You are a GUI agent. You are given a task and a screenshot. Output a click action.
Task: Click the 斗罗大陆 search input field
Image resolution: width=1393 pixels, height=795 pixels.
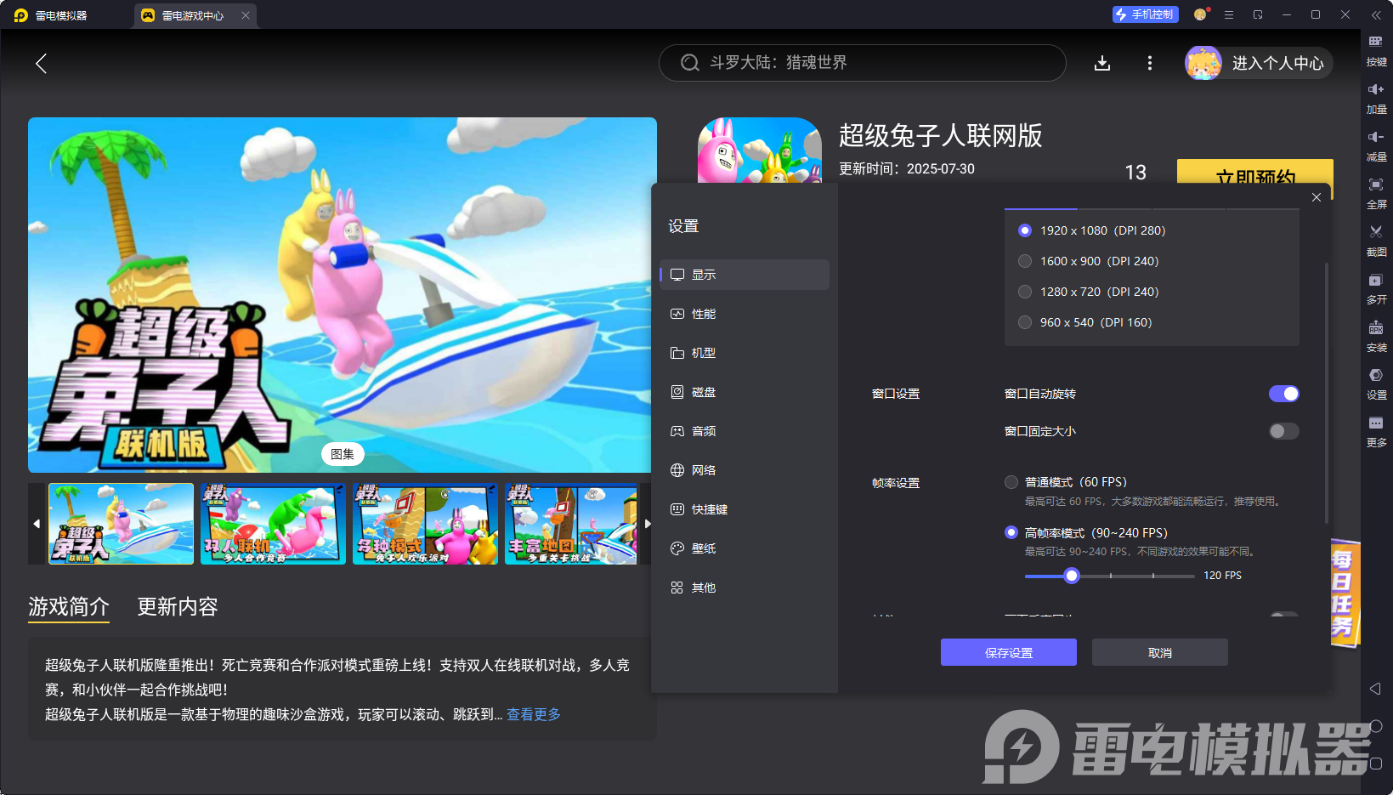[x=861, y=62]
